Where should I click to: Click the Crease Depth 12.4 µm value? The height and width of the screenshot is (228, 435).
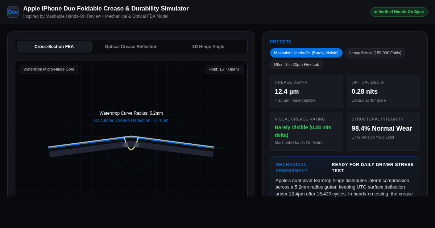click(x=287, y=92)
